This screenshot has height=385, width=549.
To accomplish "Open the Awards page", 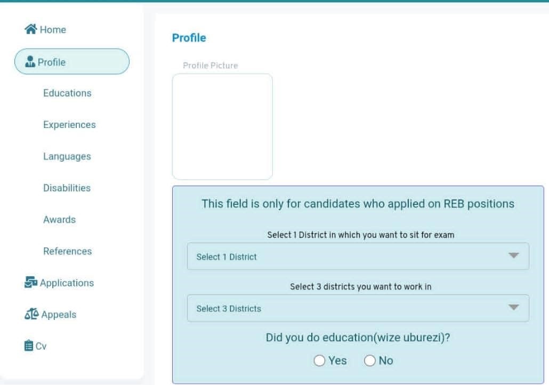I will click(x=60, y=219).
